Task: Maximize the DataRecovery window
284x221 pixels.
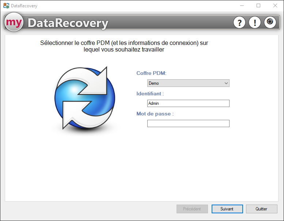Action: 258,5
